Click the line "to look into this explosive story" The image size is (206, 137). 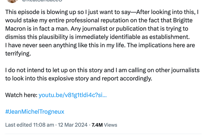pyautogui.click(x=79, y=78)
